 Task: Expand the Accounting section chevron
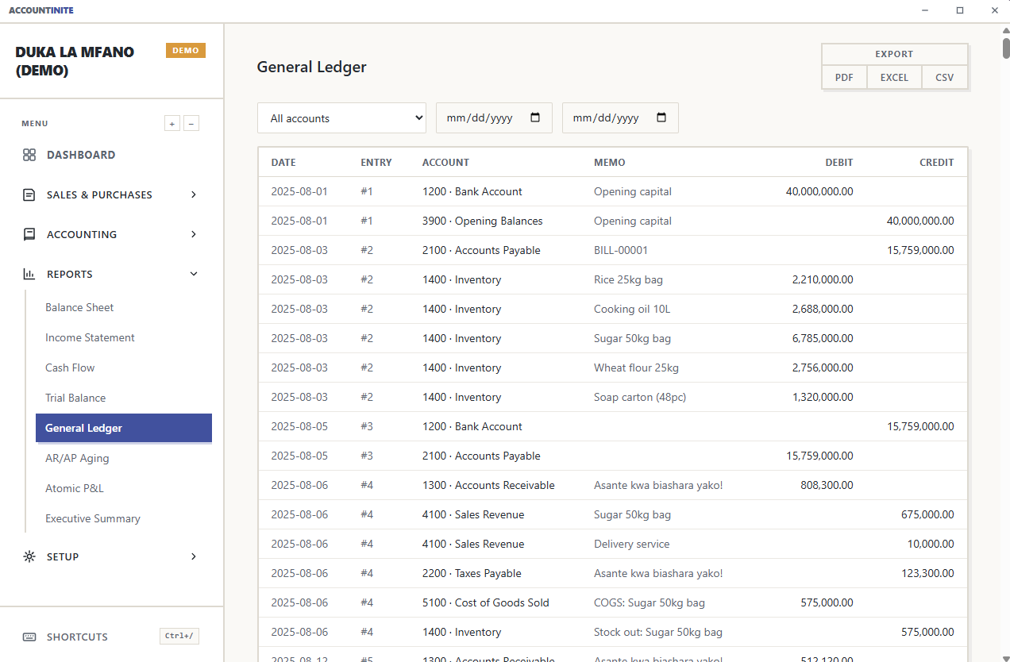pyautogui.click(x=194, y=234)
